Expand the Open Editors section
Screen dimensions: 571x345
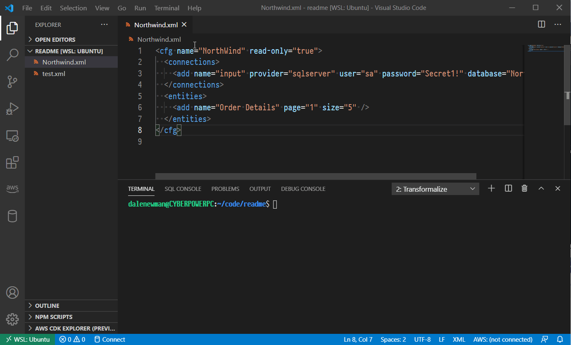[71, 40]
